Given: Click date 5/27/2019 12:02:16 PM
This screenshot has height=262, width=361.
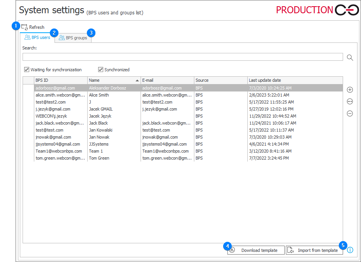Looking at the screenshot, I should (x=271, y=109).
